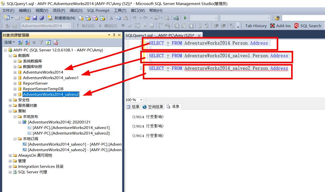
Task: Click the Save floppy disk icon
Action: 35,18
